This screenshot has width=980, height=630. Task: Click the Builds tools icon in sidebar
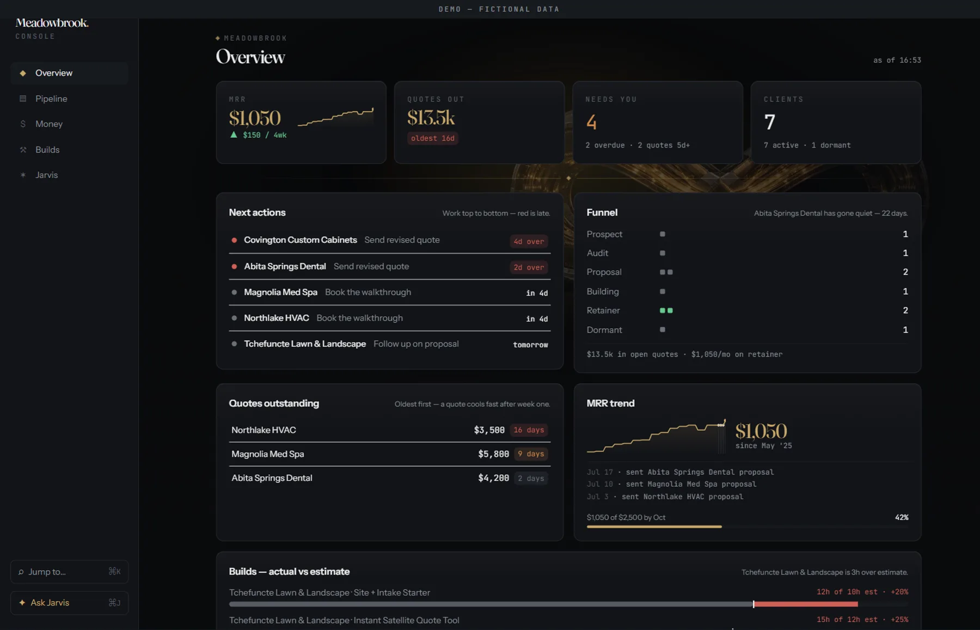(x=23, y=150)
